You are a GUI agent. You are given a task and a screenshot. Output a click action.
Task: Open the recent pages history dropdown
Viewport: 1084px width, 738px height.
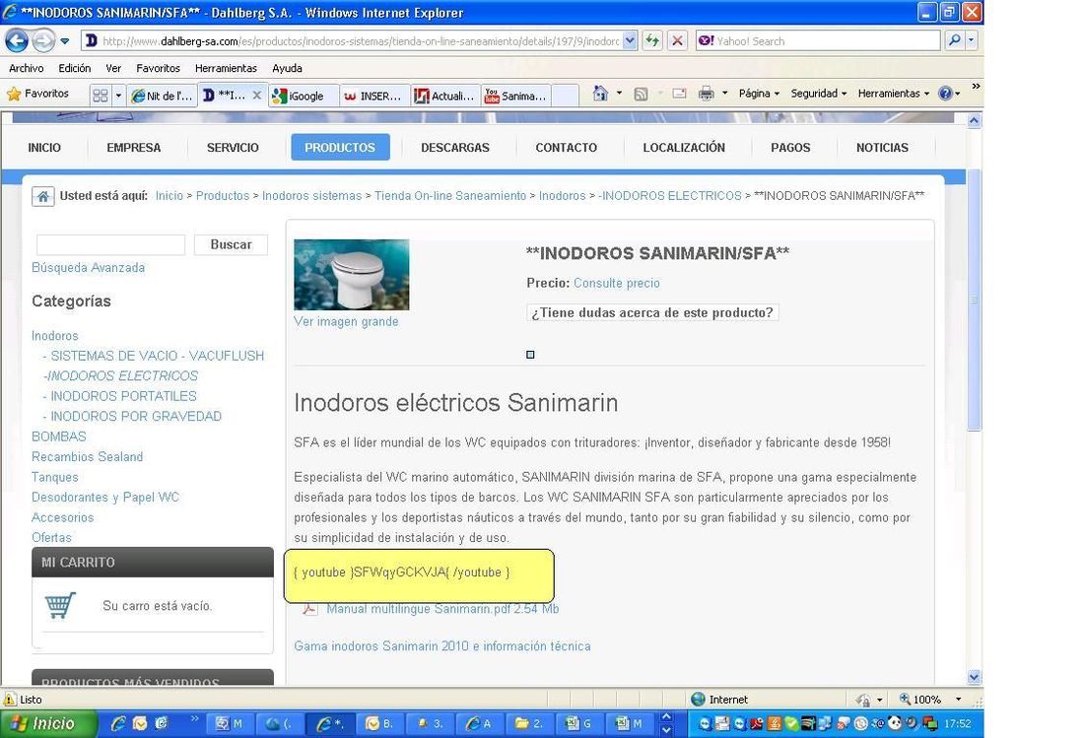pos(65,41)
